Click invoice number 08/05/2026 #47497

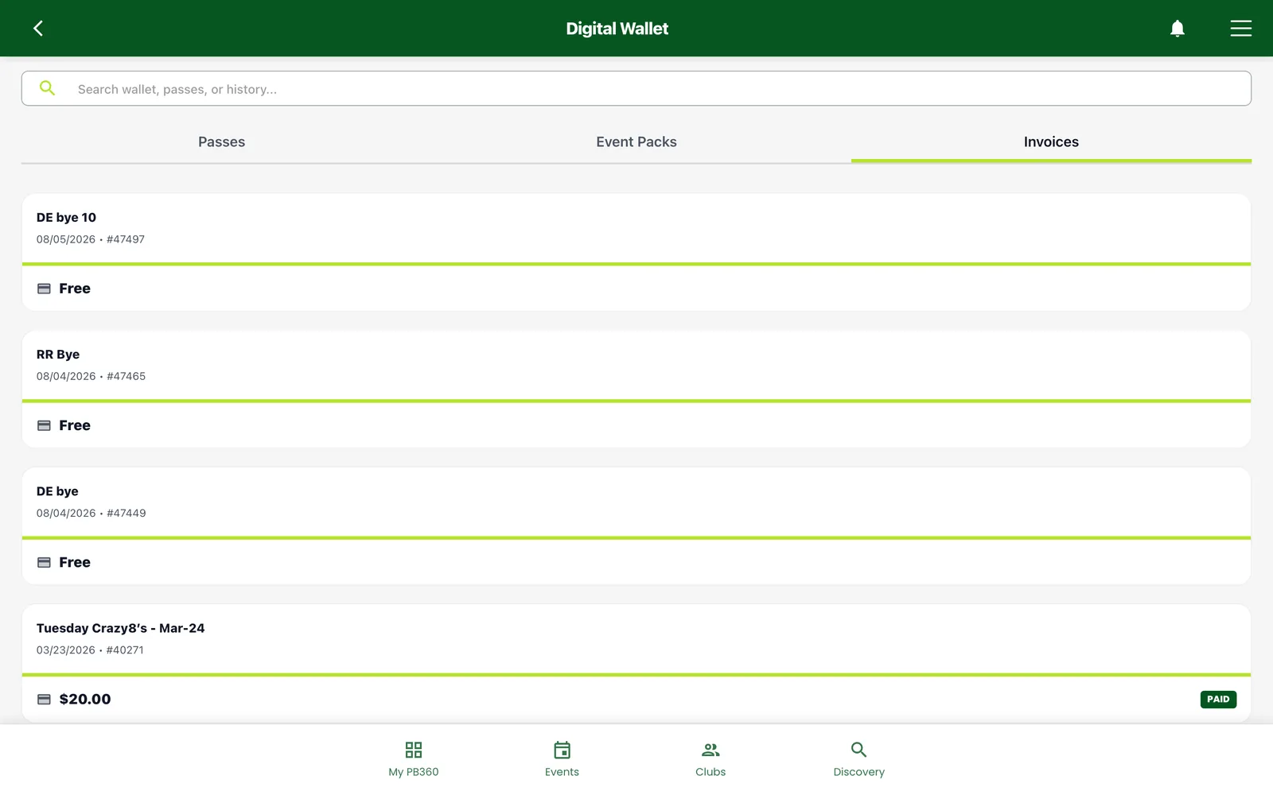(91, 239)
